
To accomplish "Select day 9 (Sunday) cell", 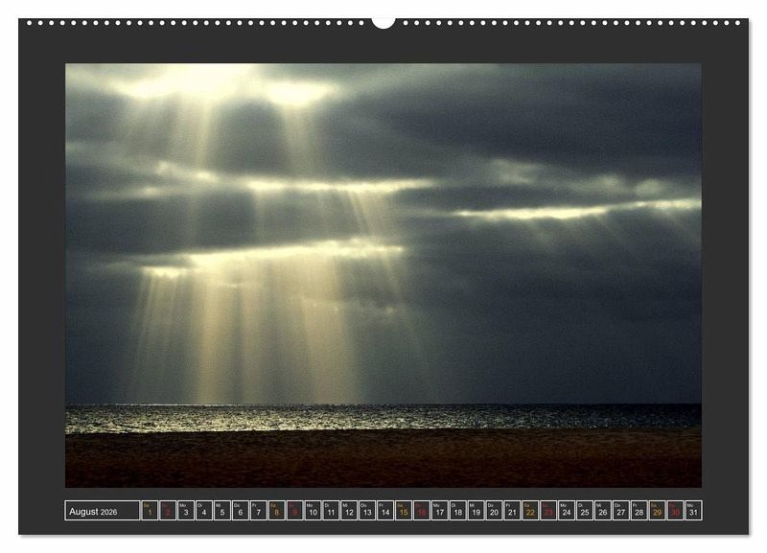I will click(x=294, y=510).
